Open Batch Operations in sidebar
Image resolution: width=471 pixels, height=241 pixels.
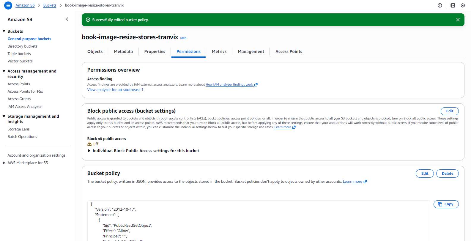point(22,137)
